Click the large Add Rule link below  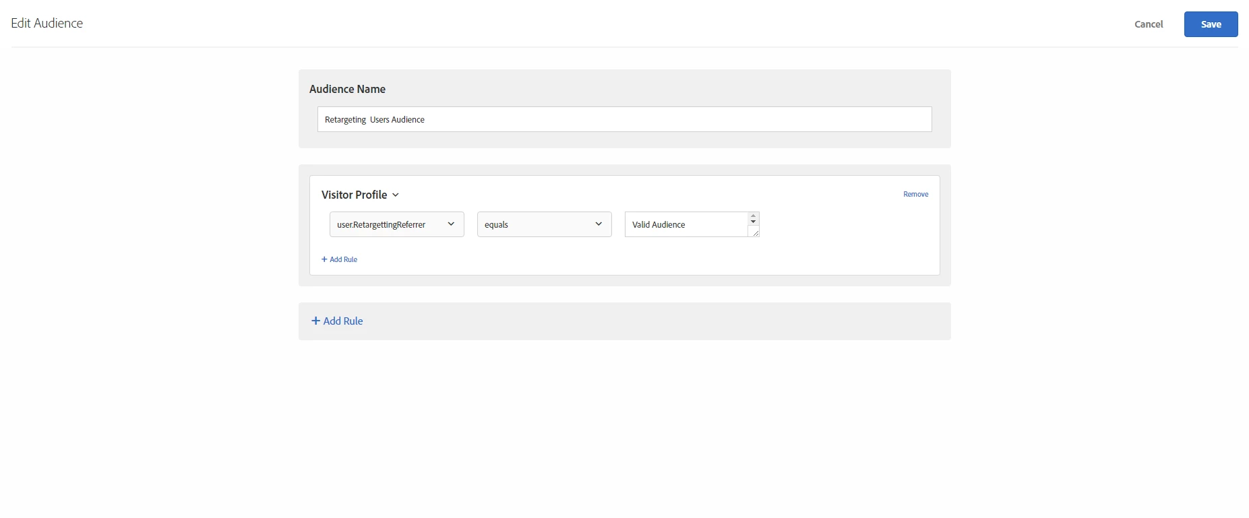(337, 321)
